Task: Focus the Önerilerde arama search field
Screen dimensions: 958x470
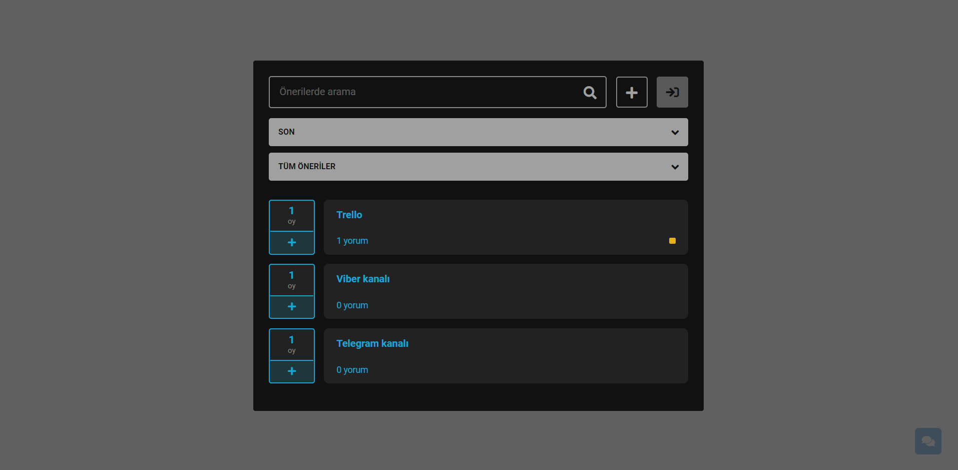Action: (425, 92)
